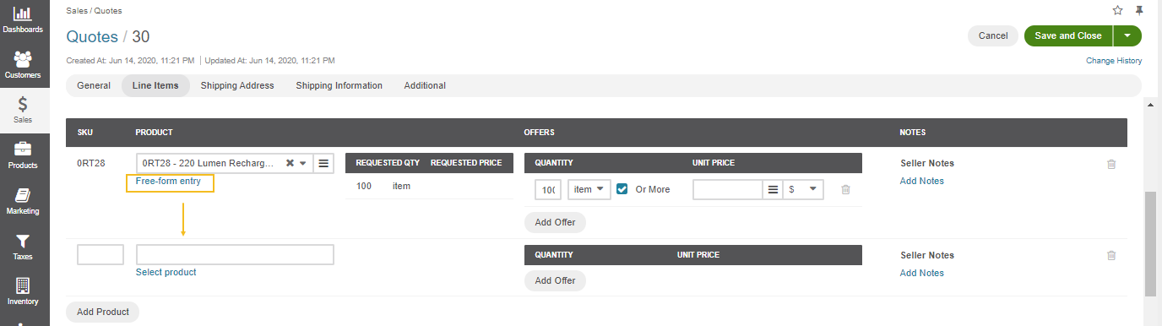Click the Add Product button
The image size is (1162, 326).
point(102,312)
